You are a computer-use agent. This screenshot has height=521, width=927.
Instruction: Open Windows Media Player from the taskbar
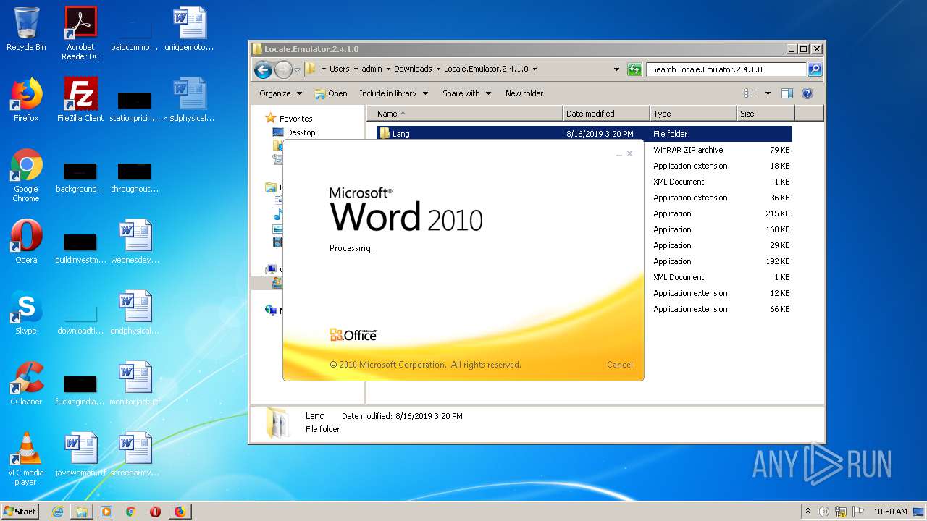[106, 512]
